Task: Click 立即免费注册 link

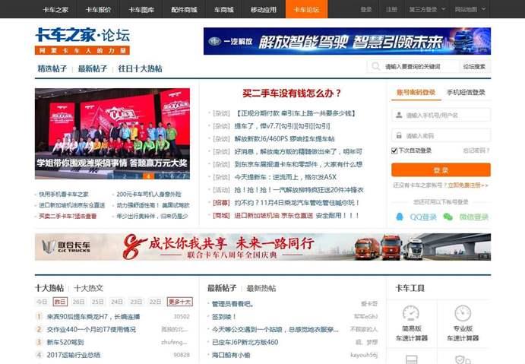Action: click(x=468, y=185)
